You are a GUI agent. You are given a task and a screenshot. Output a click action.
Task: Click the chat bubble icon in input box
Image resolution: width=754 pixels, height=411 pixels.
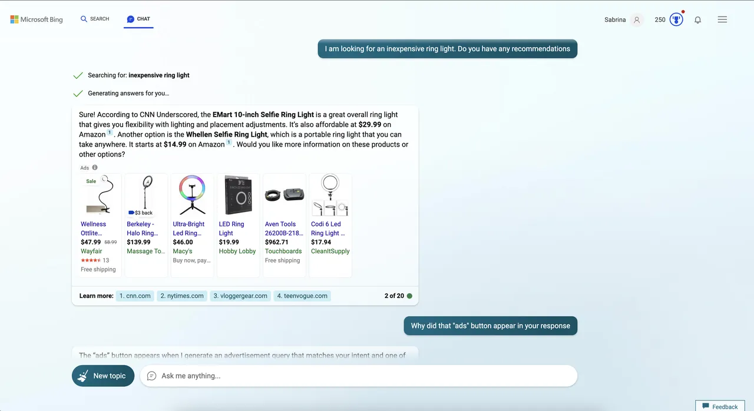click(151, 376)
